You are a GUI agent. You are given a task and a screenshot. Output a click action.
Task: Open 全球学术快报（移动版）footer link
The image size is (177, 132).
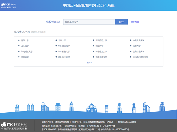(x=75, y=126)
